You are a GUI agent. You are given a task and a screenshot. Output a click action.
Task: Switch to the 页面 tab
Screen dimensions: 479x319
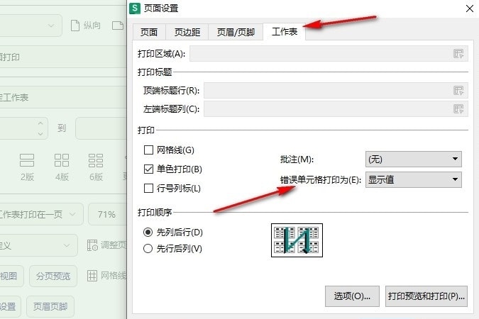[x=149, y=32]
